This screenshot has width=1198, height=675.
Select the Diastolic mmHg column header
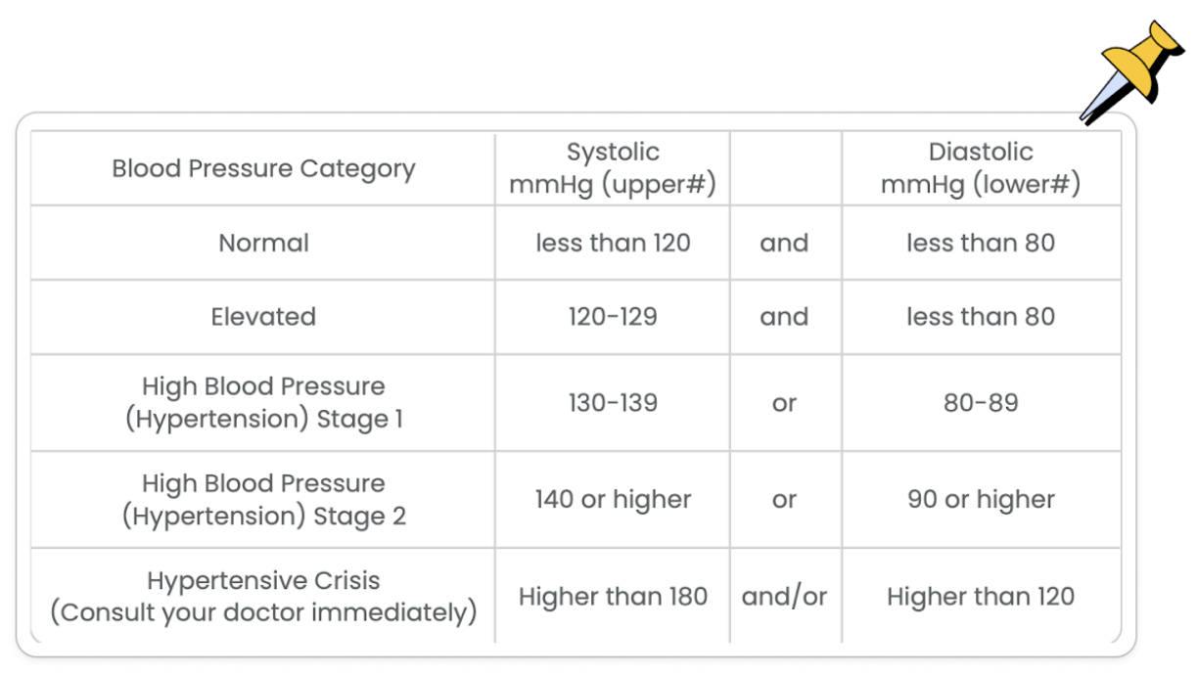981,168
